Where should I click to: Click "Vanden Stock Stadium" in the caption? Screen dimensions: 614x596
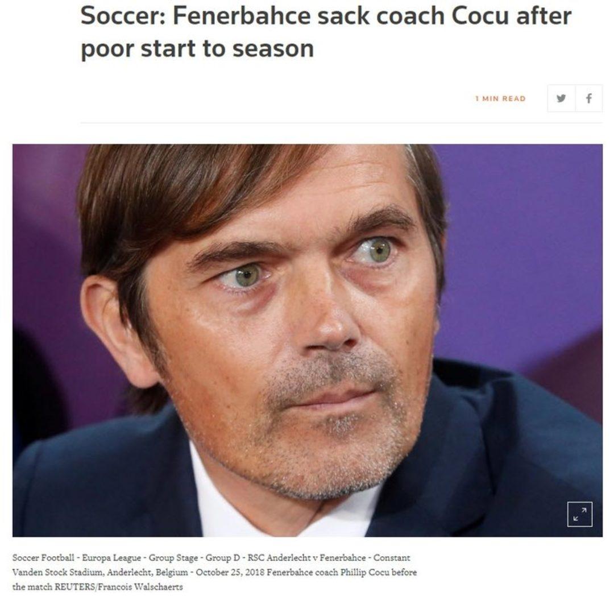[50, 572]
